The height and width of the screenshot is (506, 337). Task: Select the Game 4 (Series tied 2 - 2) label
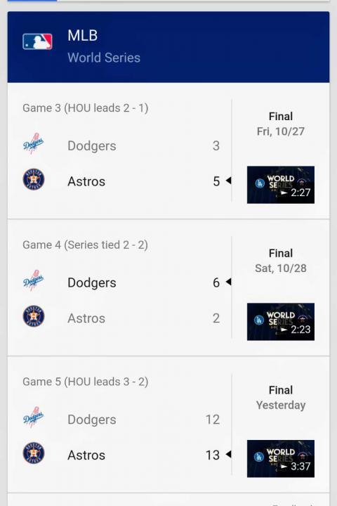tap(85, 245)
